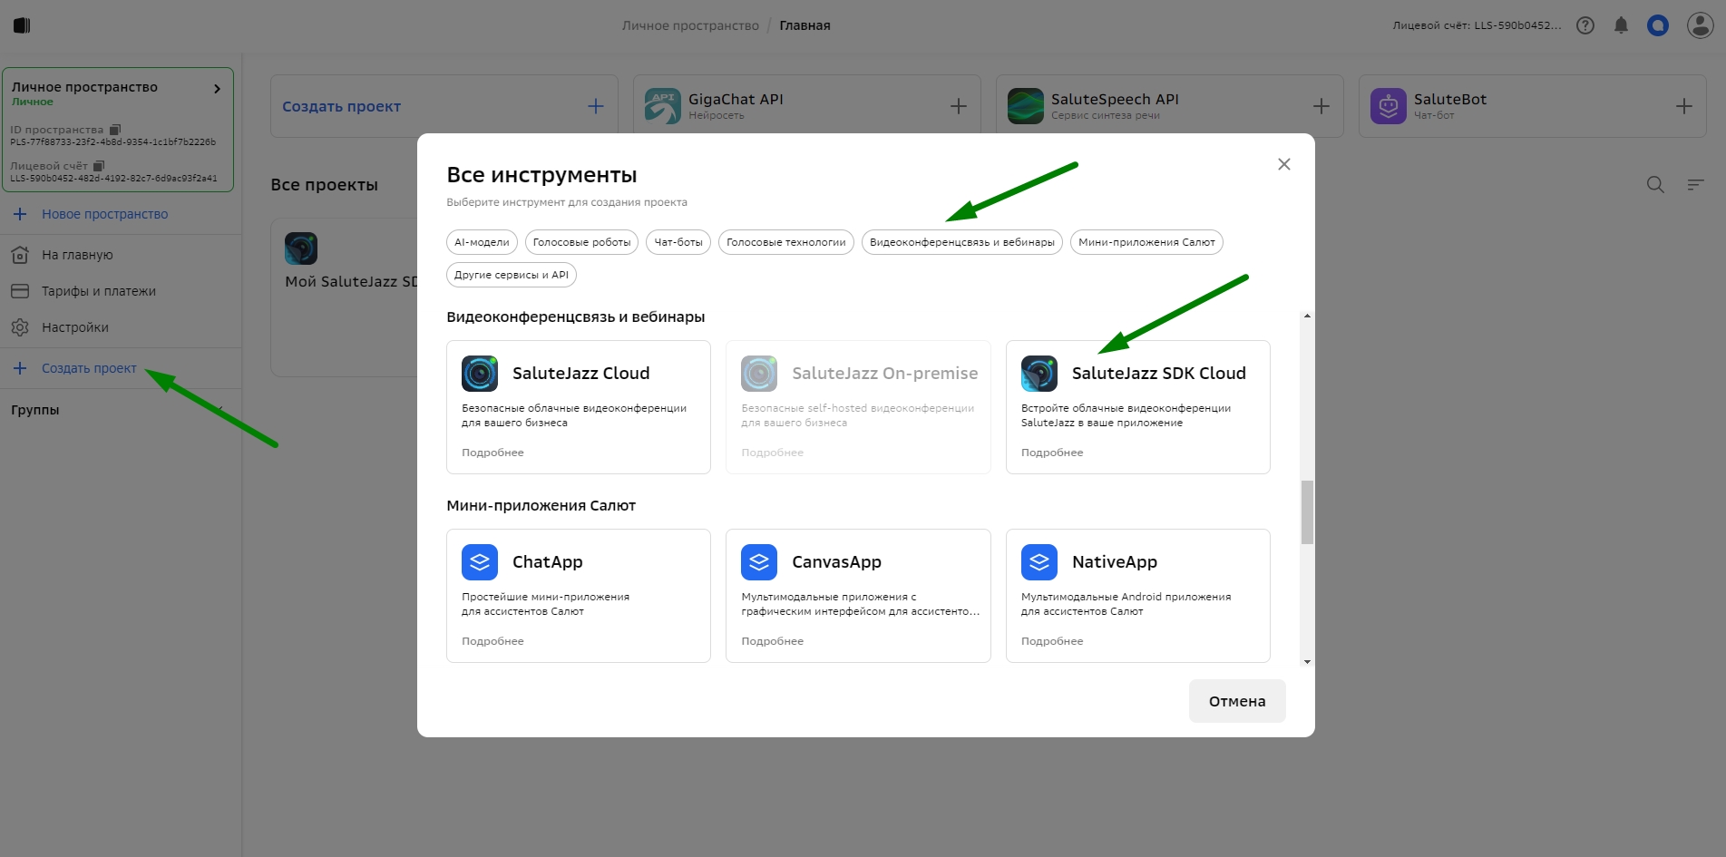Expand the Личное пространство chevron
This screenshot has width=1726, height=857.
coord(217,89)
